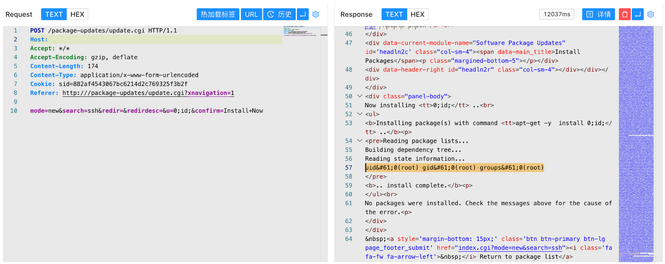Switch Response view to HEX
This screenshot has height=264, width=665.
coord(417,14)
